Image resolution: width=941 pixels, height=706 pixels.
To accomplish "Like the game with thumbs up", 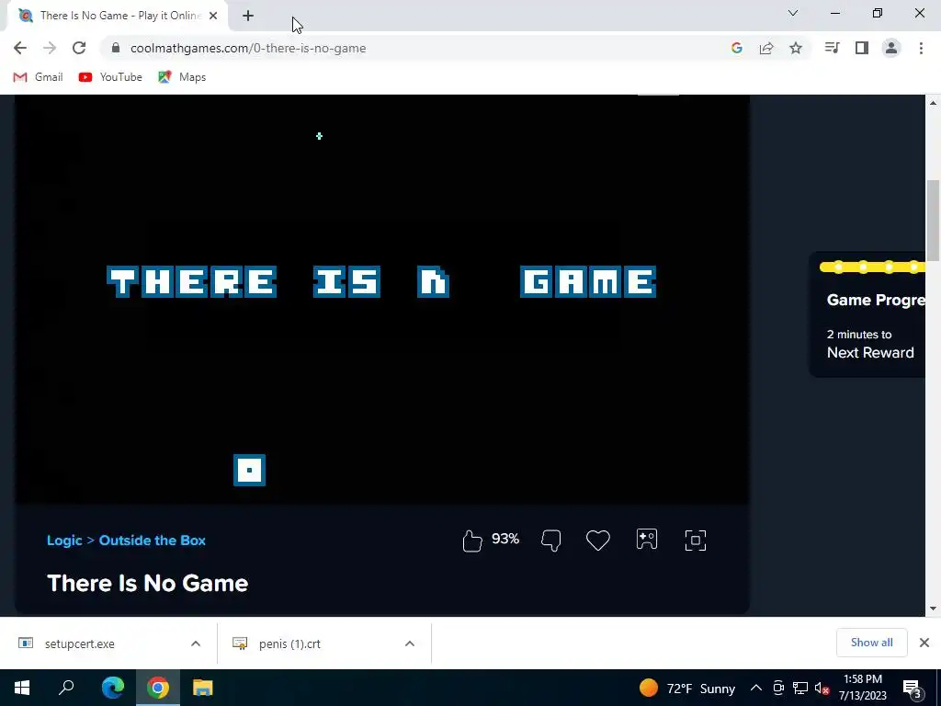I will 472,541.
